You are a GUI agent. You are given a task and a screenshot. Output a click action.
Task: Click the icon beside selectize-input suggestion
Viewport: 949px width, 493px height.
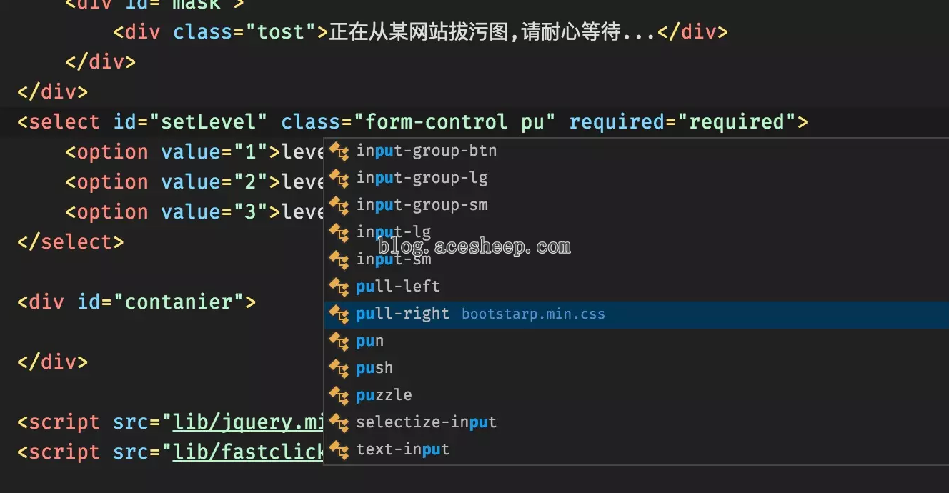339,422
